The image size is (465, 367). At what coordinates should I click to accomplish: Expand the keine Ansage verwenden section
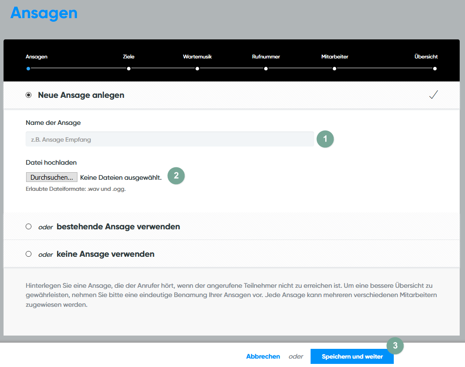click(105, 254)
